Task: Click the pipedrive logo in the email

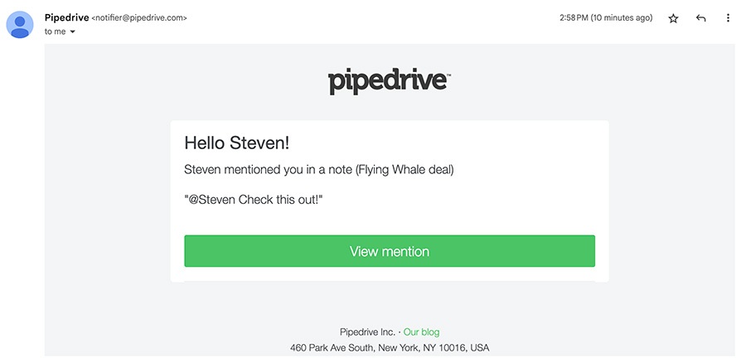Action: [387, 83]
